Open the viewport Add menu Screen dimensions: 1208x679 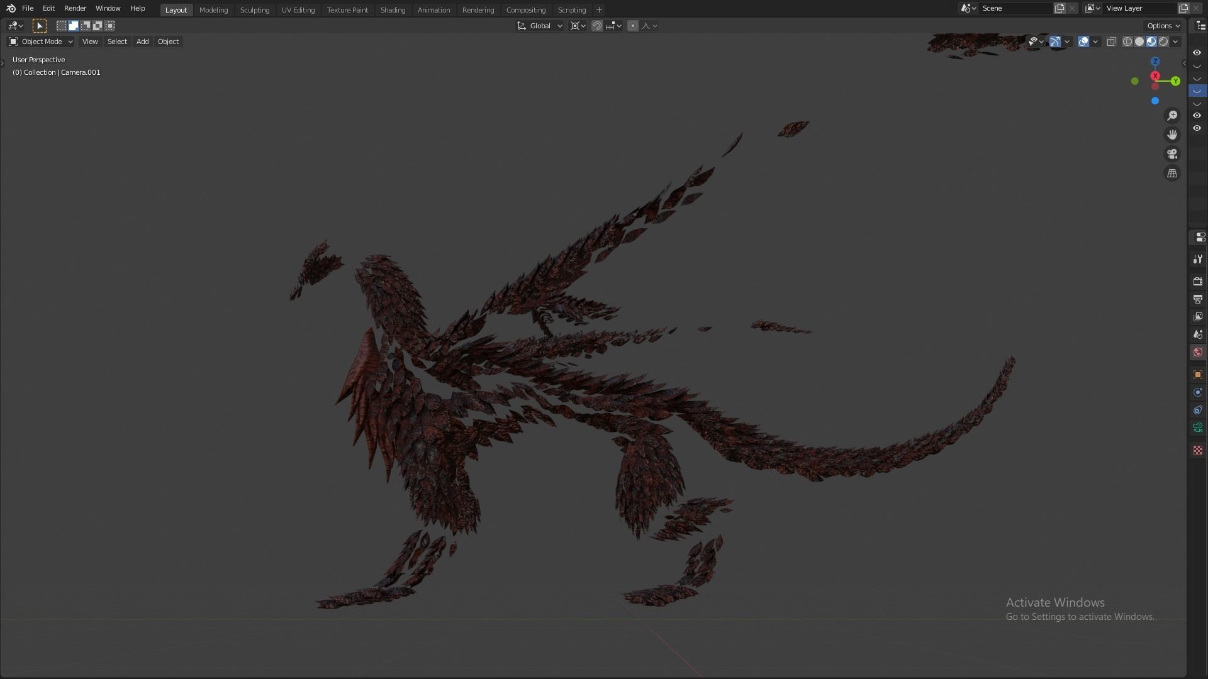point(143,41)
